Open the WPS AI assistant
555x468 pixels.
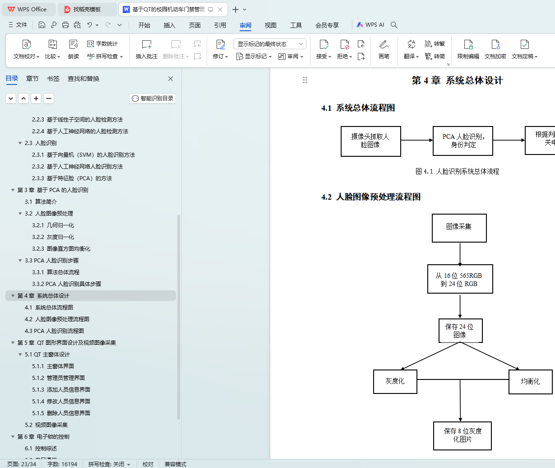click(370, 25)
